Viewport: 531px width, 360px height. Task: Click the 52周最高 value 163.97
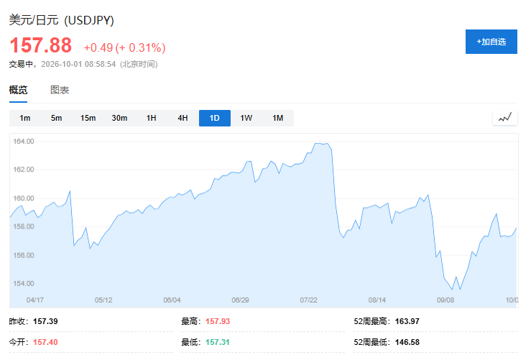[407, 321]
